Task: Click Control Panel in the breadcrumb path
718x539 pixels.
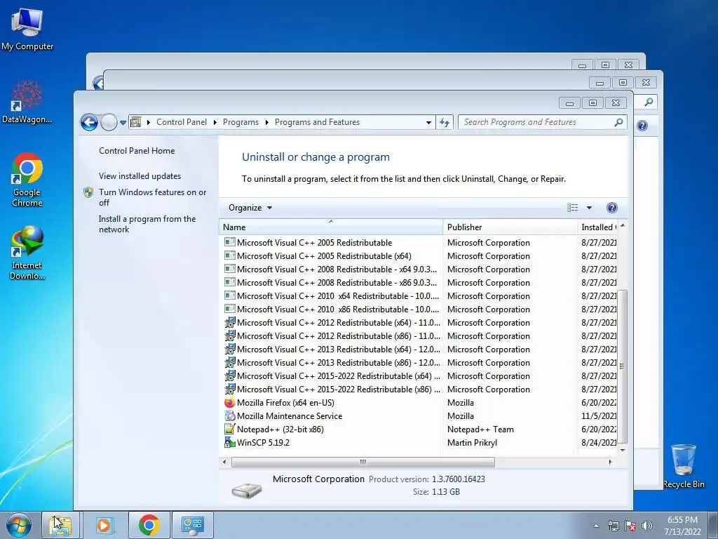Action: click(182, 122)
